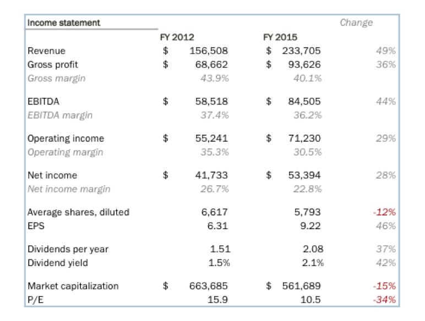Select the FY 2015 column header
Image resolution: width=425 pixels, height=321 pixels.
point(280,37)
